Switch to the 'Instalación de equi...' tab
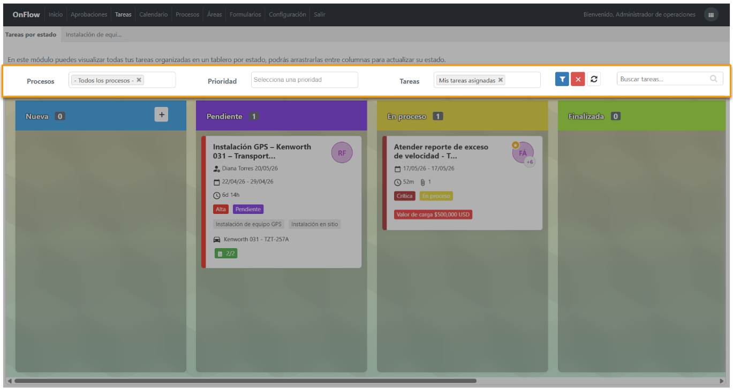 tap(94, 34)
